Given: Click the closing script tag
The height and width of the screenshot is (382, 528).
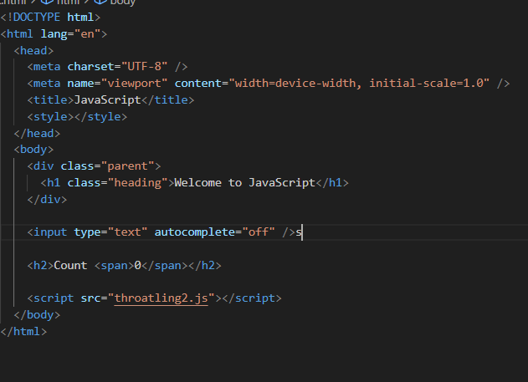Looking at the screenshot, I should point(252,298).
